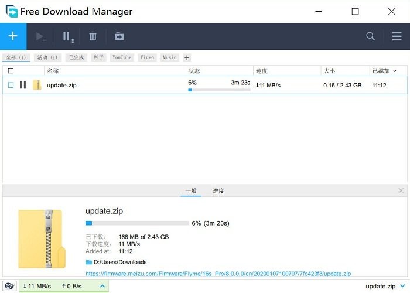Viewport: 410px width, 293px height.
Task: Close the download details panel
Action: coord(401,190)
